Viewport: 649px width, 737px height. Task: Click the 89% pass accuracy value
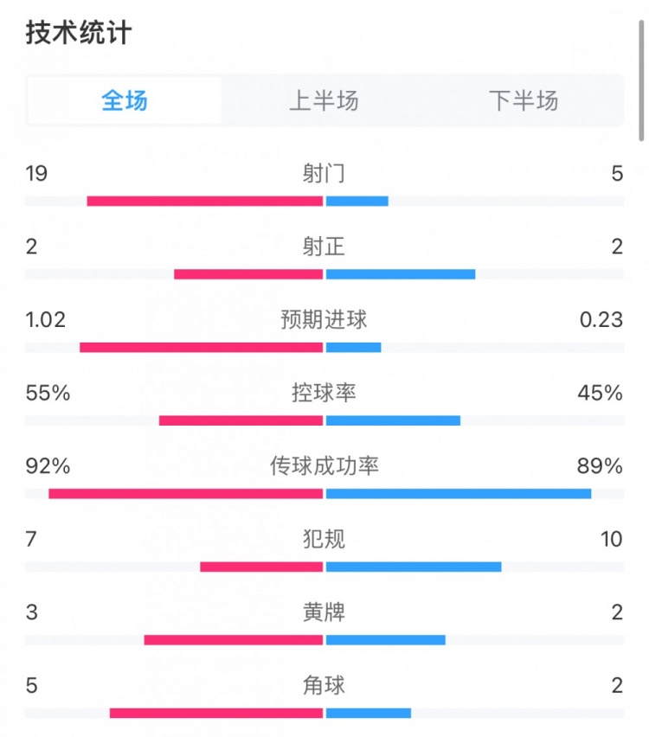[x=600, y=465]
